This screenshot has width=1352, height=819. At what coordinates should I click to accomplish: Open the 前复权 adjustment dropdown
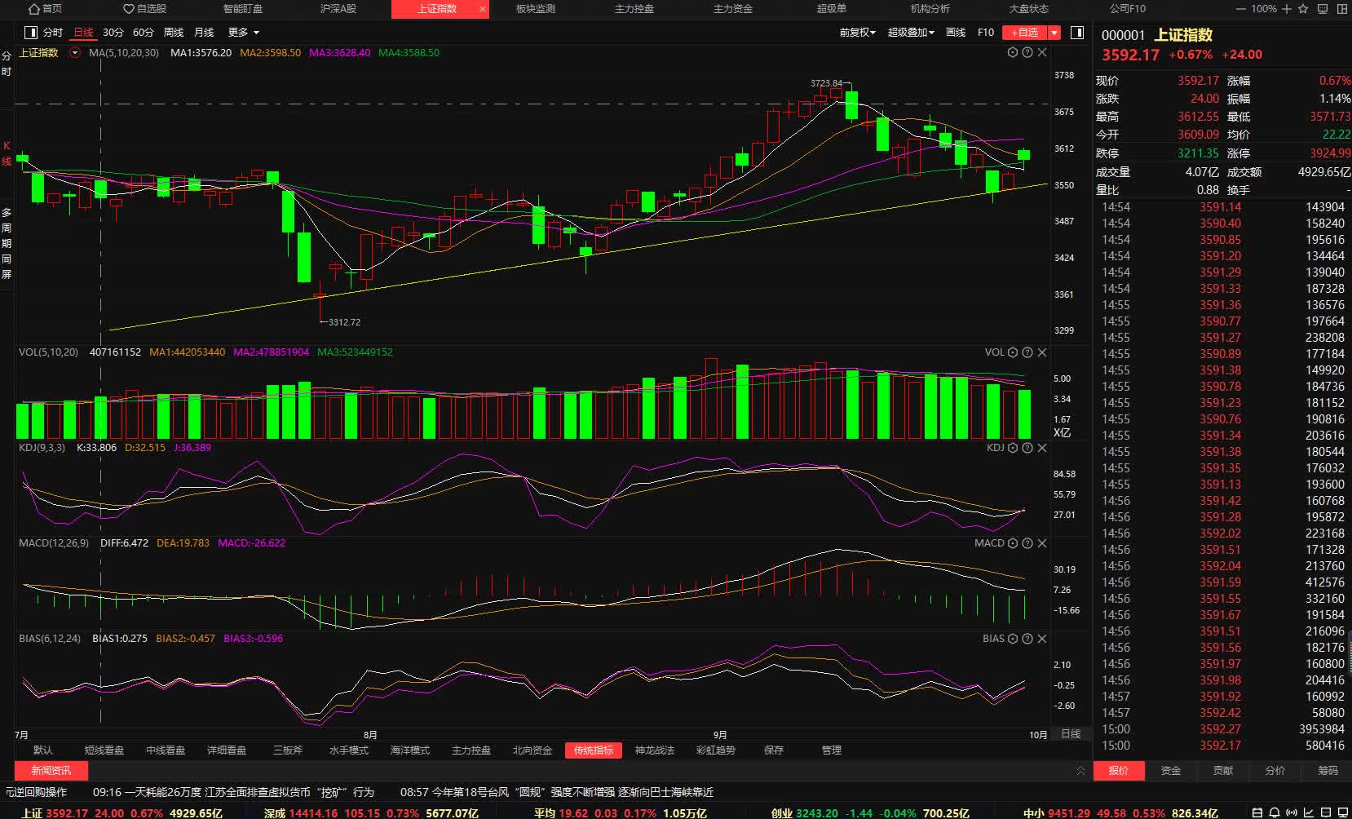coord(857,33)
